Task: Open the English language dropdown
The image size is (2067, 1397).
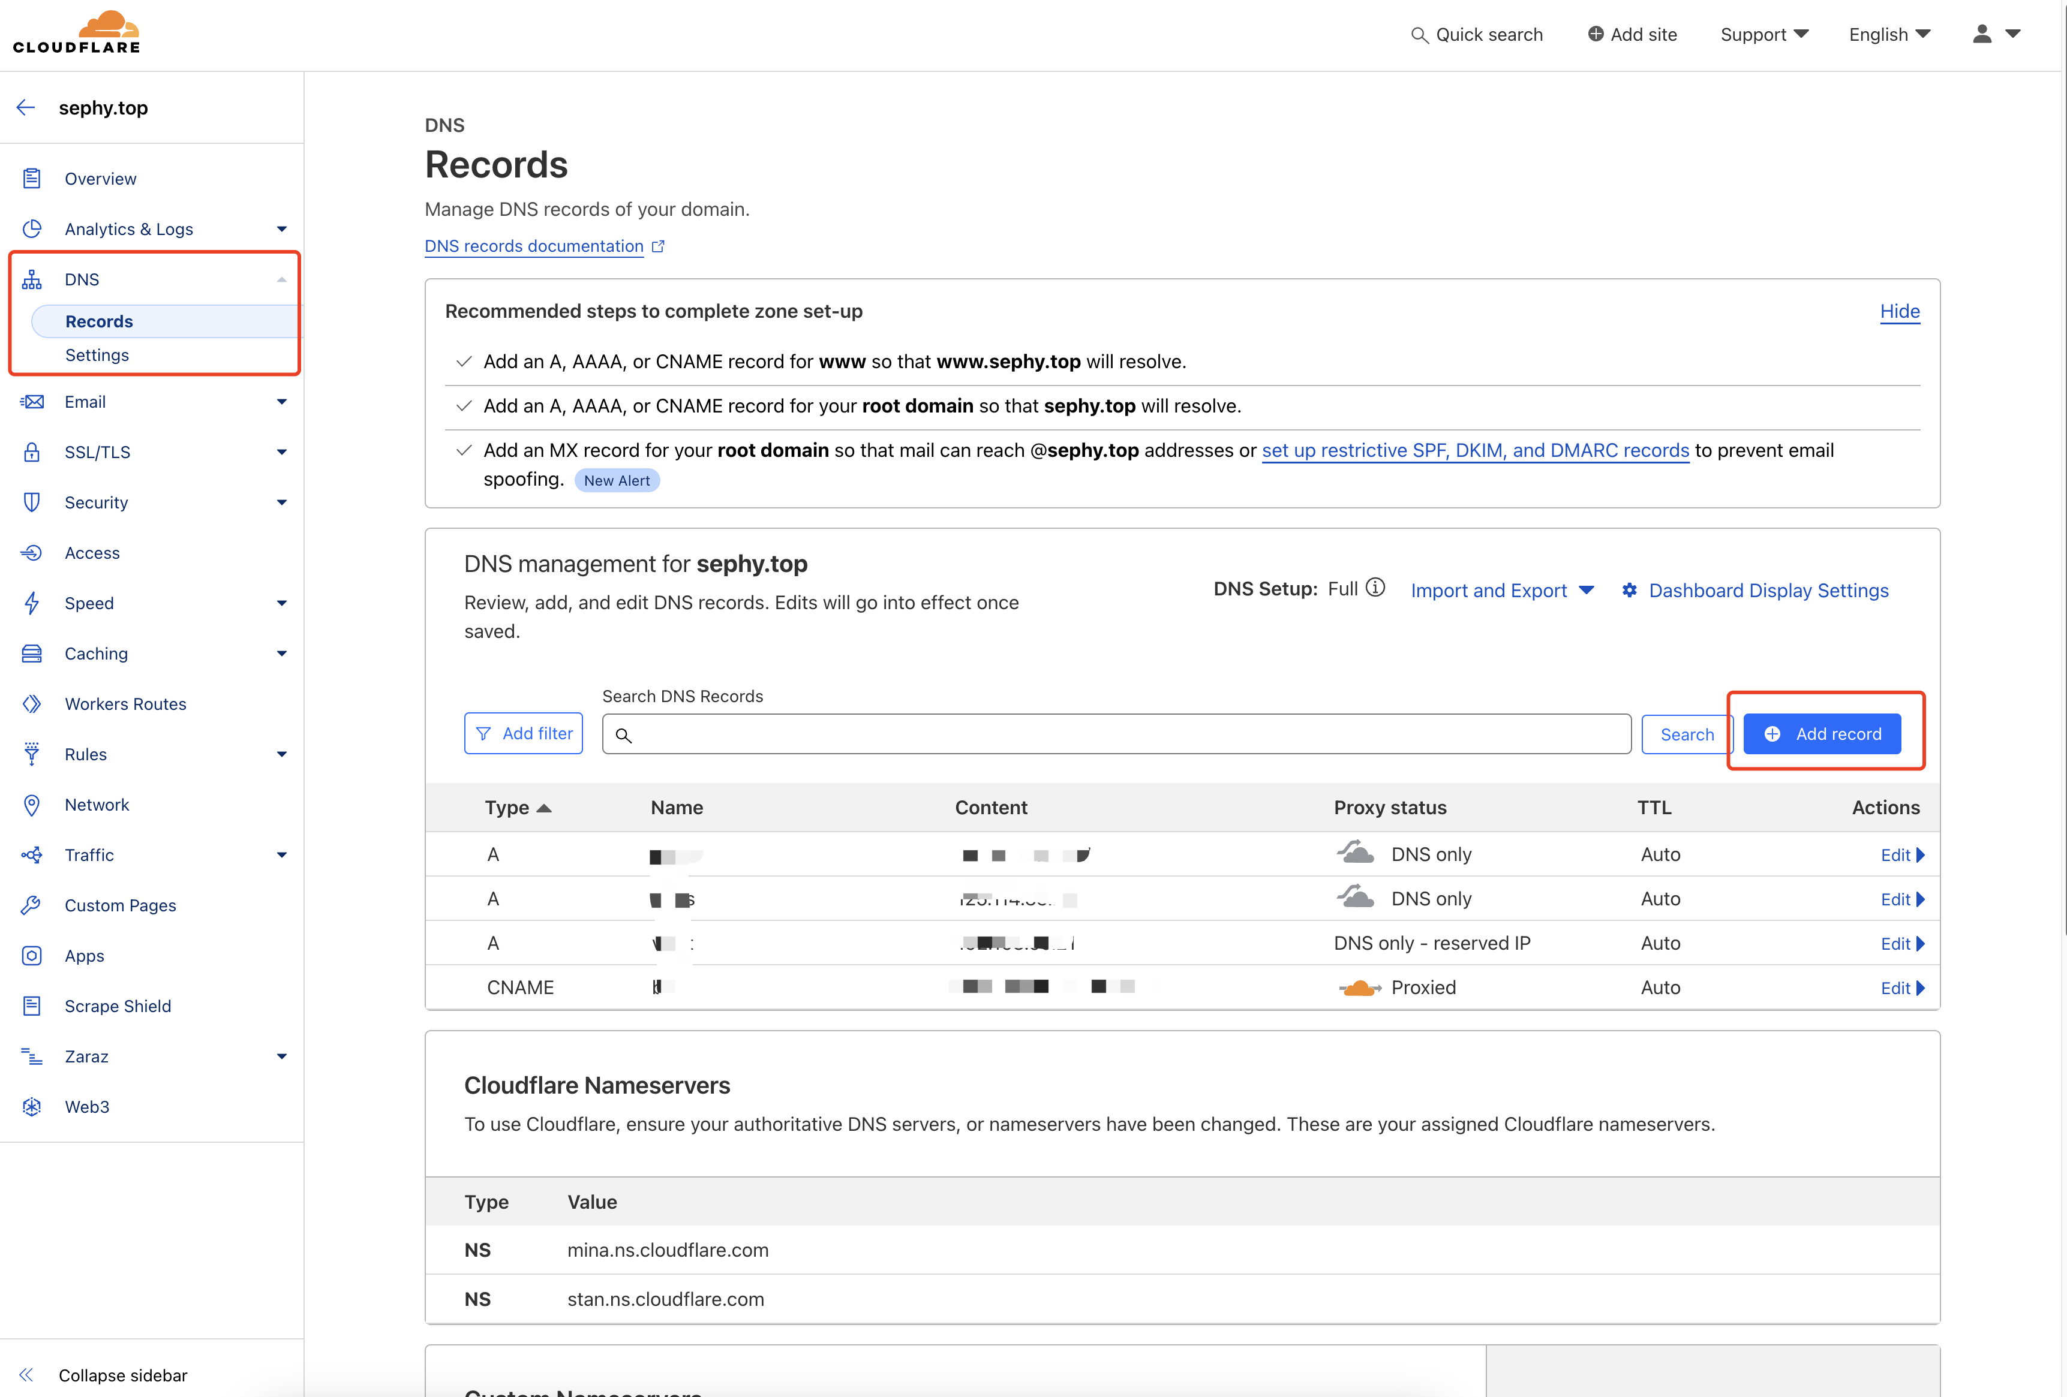Action: point(1889,35)
